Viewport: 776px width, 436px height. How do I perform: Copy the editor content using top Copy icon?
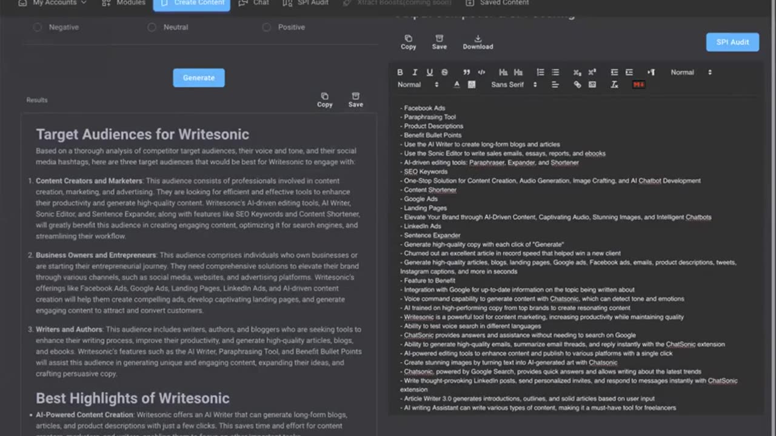point(408,42)
